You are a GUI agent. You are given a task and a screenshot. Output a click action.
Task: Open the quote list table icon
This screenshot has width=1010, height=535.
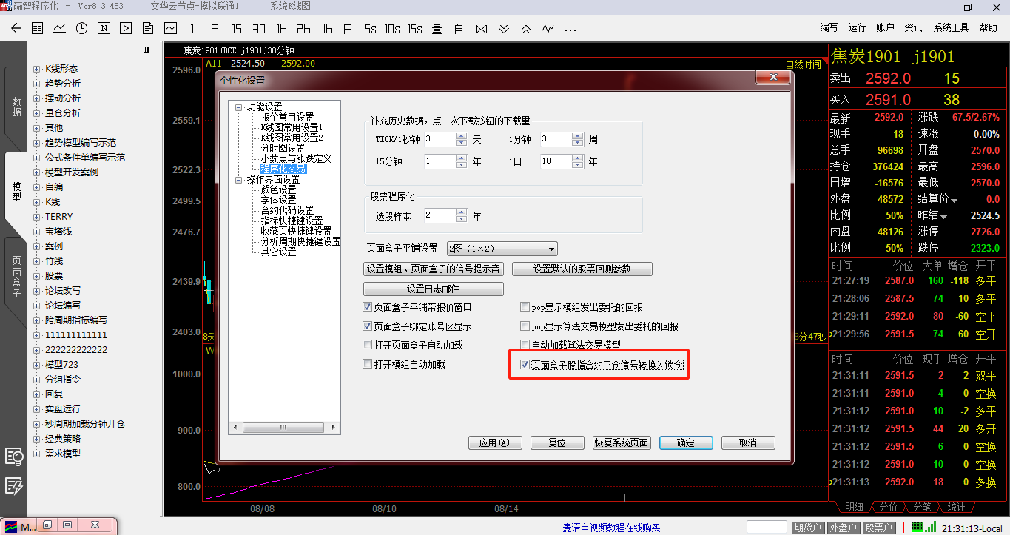[38, 29]
